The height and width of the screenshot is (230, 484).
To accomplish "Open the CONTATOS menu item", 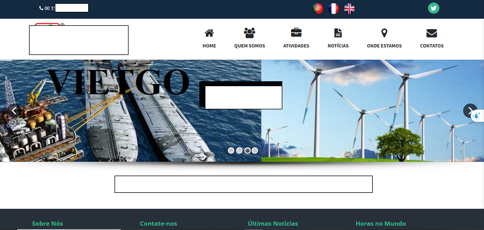I will coord(431,46).
